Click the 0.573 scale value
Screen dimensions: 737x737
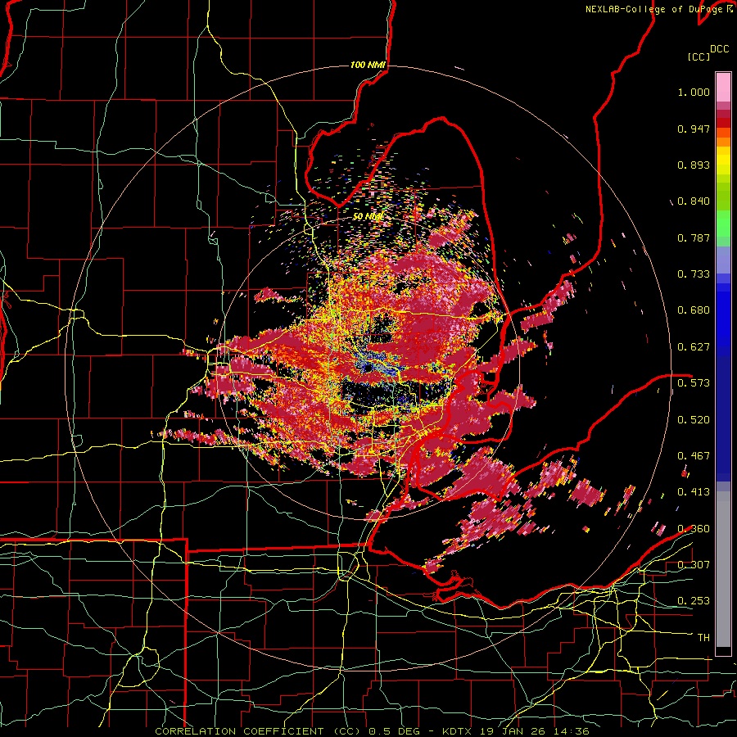pos(694,383)
